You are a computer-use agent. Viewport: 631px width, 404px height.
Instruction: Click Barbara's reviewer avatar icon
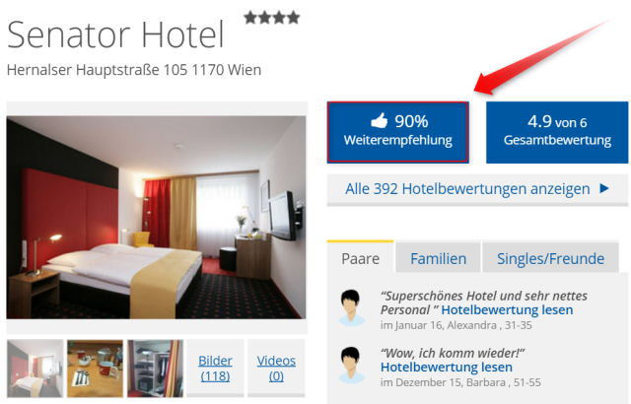[351, 365]
